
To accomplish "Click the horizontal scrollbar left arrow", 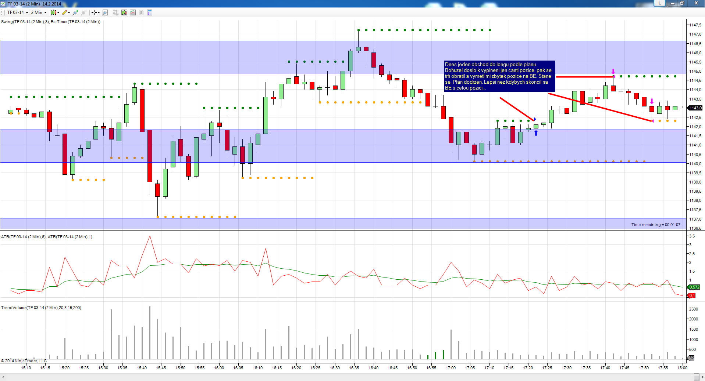I will tap(3, 377).
